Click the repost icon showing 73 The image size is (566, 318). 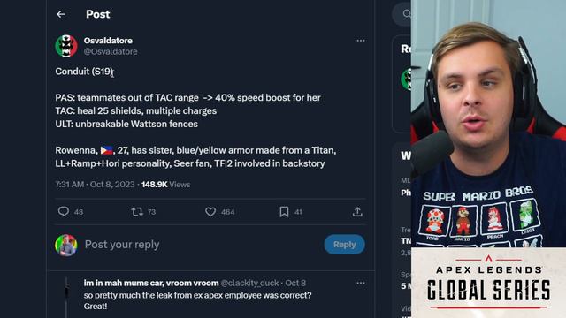(137, 212)
